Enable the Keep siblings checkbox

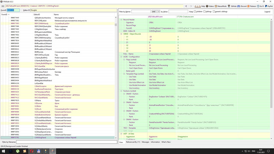point(205,12)
